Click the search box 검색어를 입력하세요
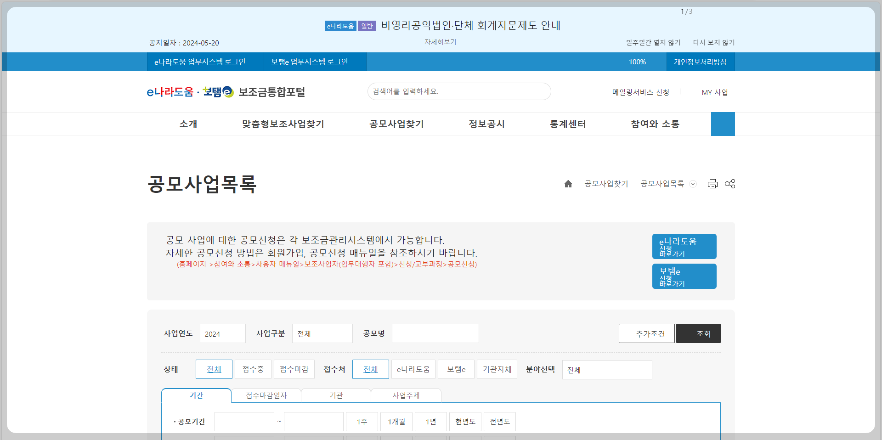The image size is (882, 440). [459, 91]
